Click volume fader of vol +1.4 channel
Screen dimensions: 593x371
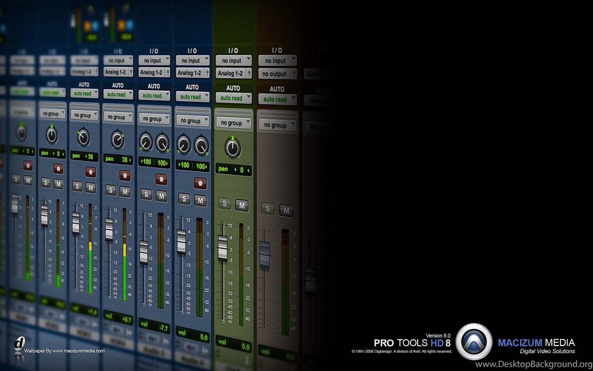76,223
